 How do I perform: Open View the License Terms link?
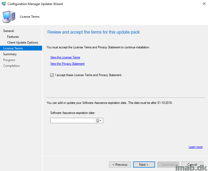coord(65,57)
